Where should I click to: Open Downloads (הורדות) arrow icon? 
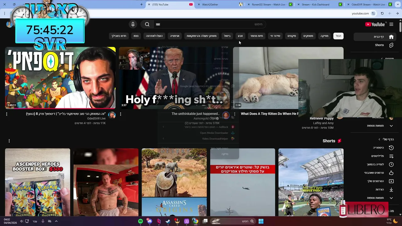(391, 190)
